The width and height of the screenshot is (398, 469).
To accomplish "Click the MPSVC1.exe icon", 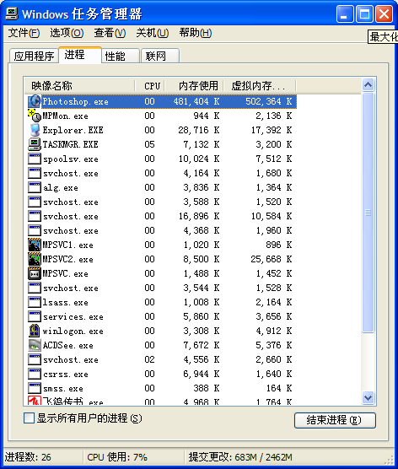I will point(34,245).
